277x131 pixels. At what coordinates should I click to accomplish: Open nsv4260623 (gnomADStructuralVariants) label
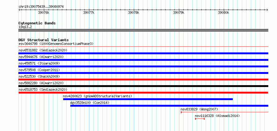97,96
